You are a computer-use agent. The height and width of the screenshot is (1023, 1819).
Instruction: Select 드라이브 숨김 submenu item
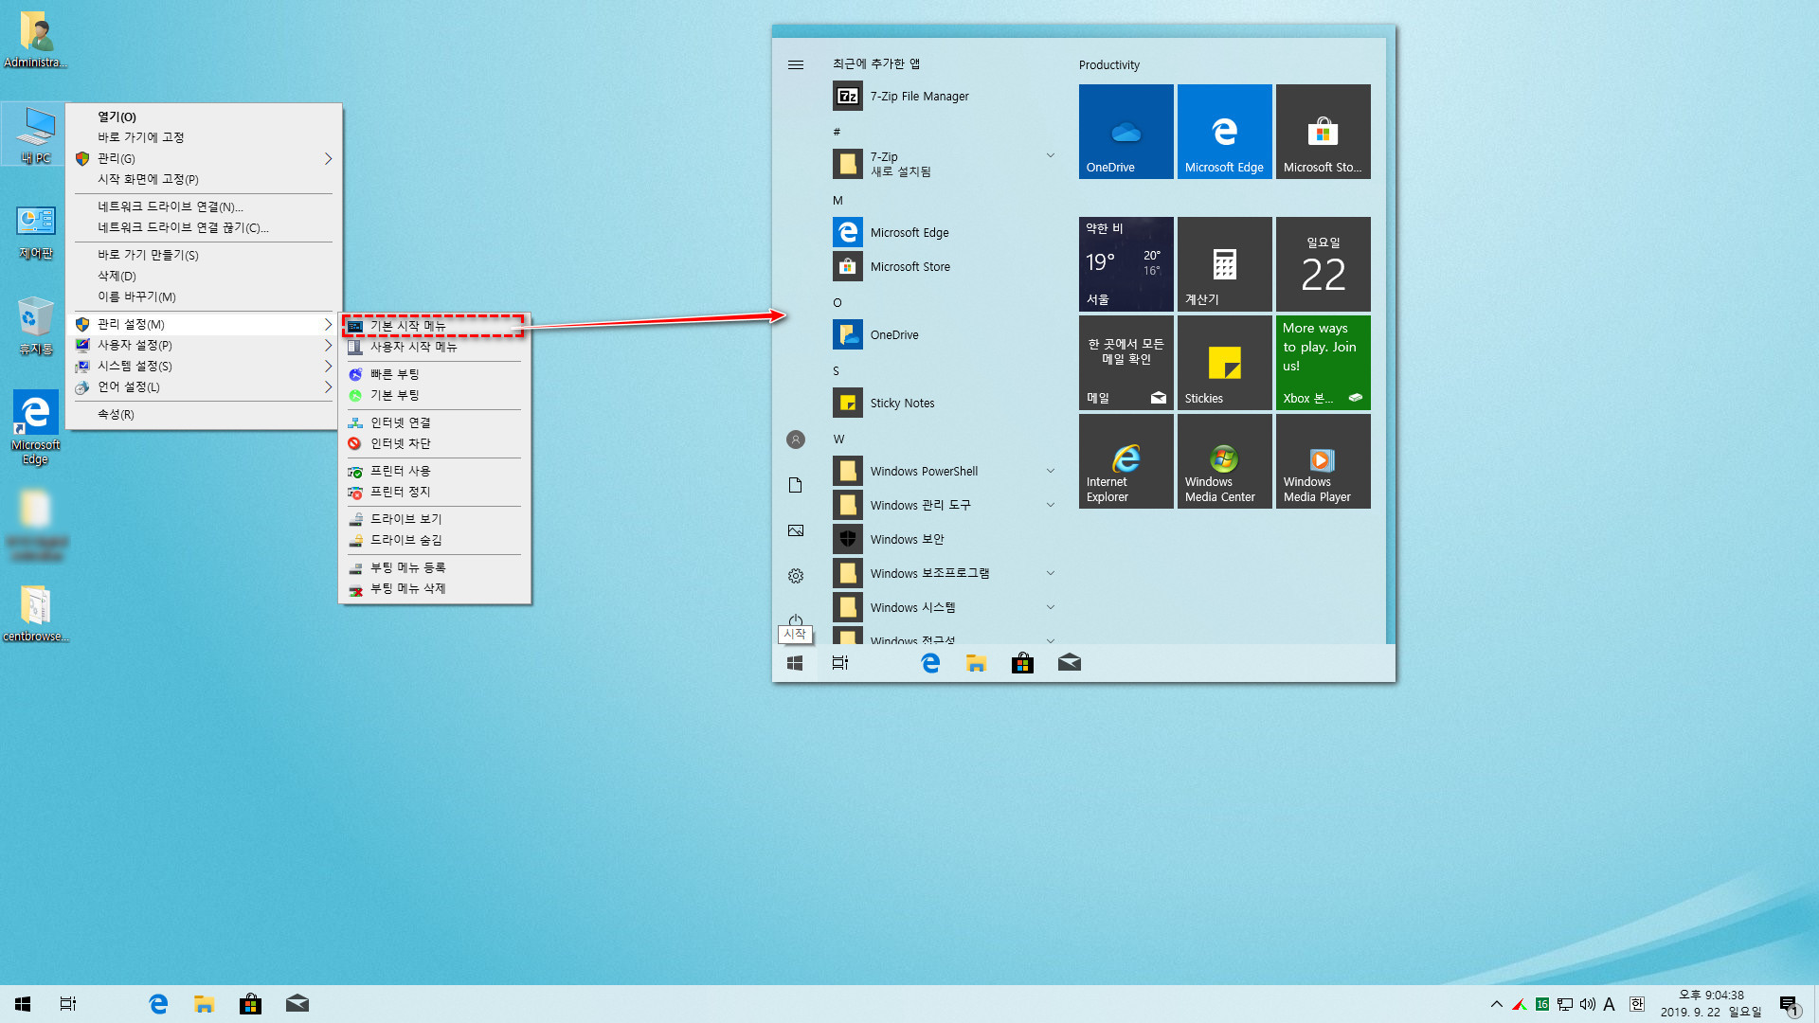434,540
